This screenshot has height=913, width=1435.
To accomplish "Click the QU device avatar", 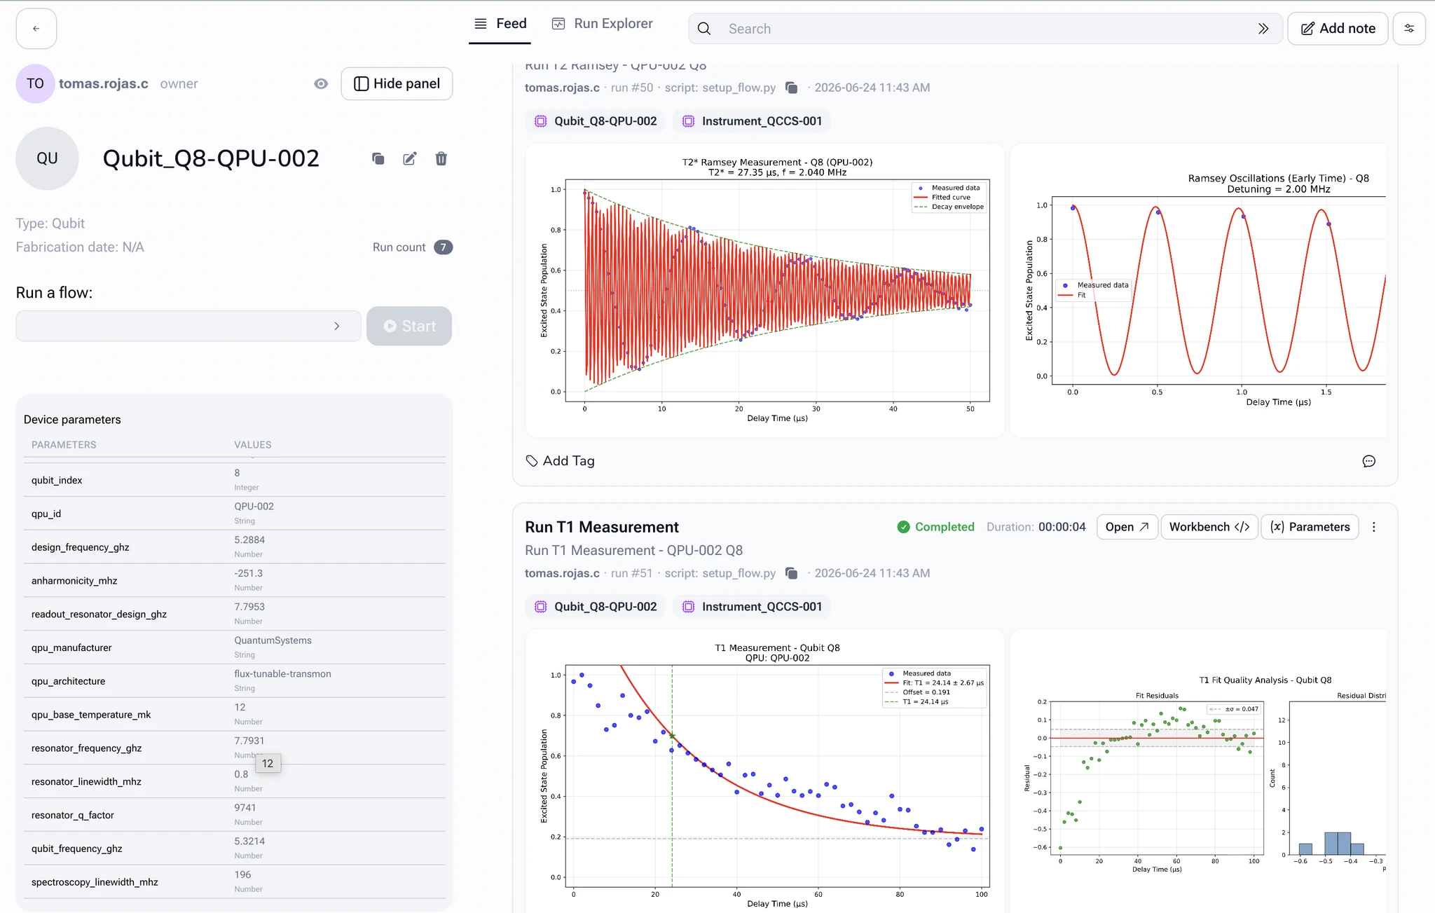I will click(47, 158).
